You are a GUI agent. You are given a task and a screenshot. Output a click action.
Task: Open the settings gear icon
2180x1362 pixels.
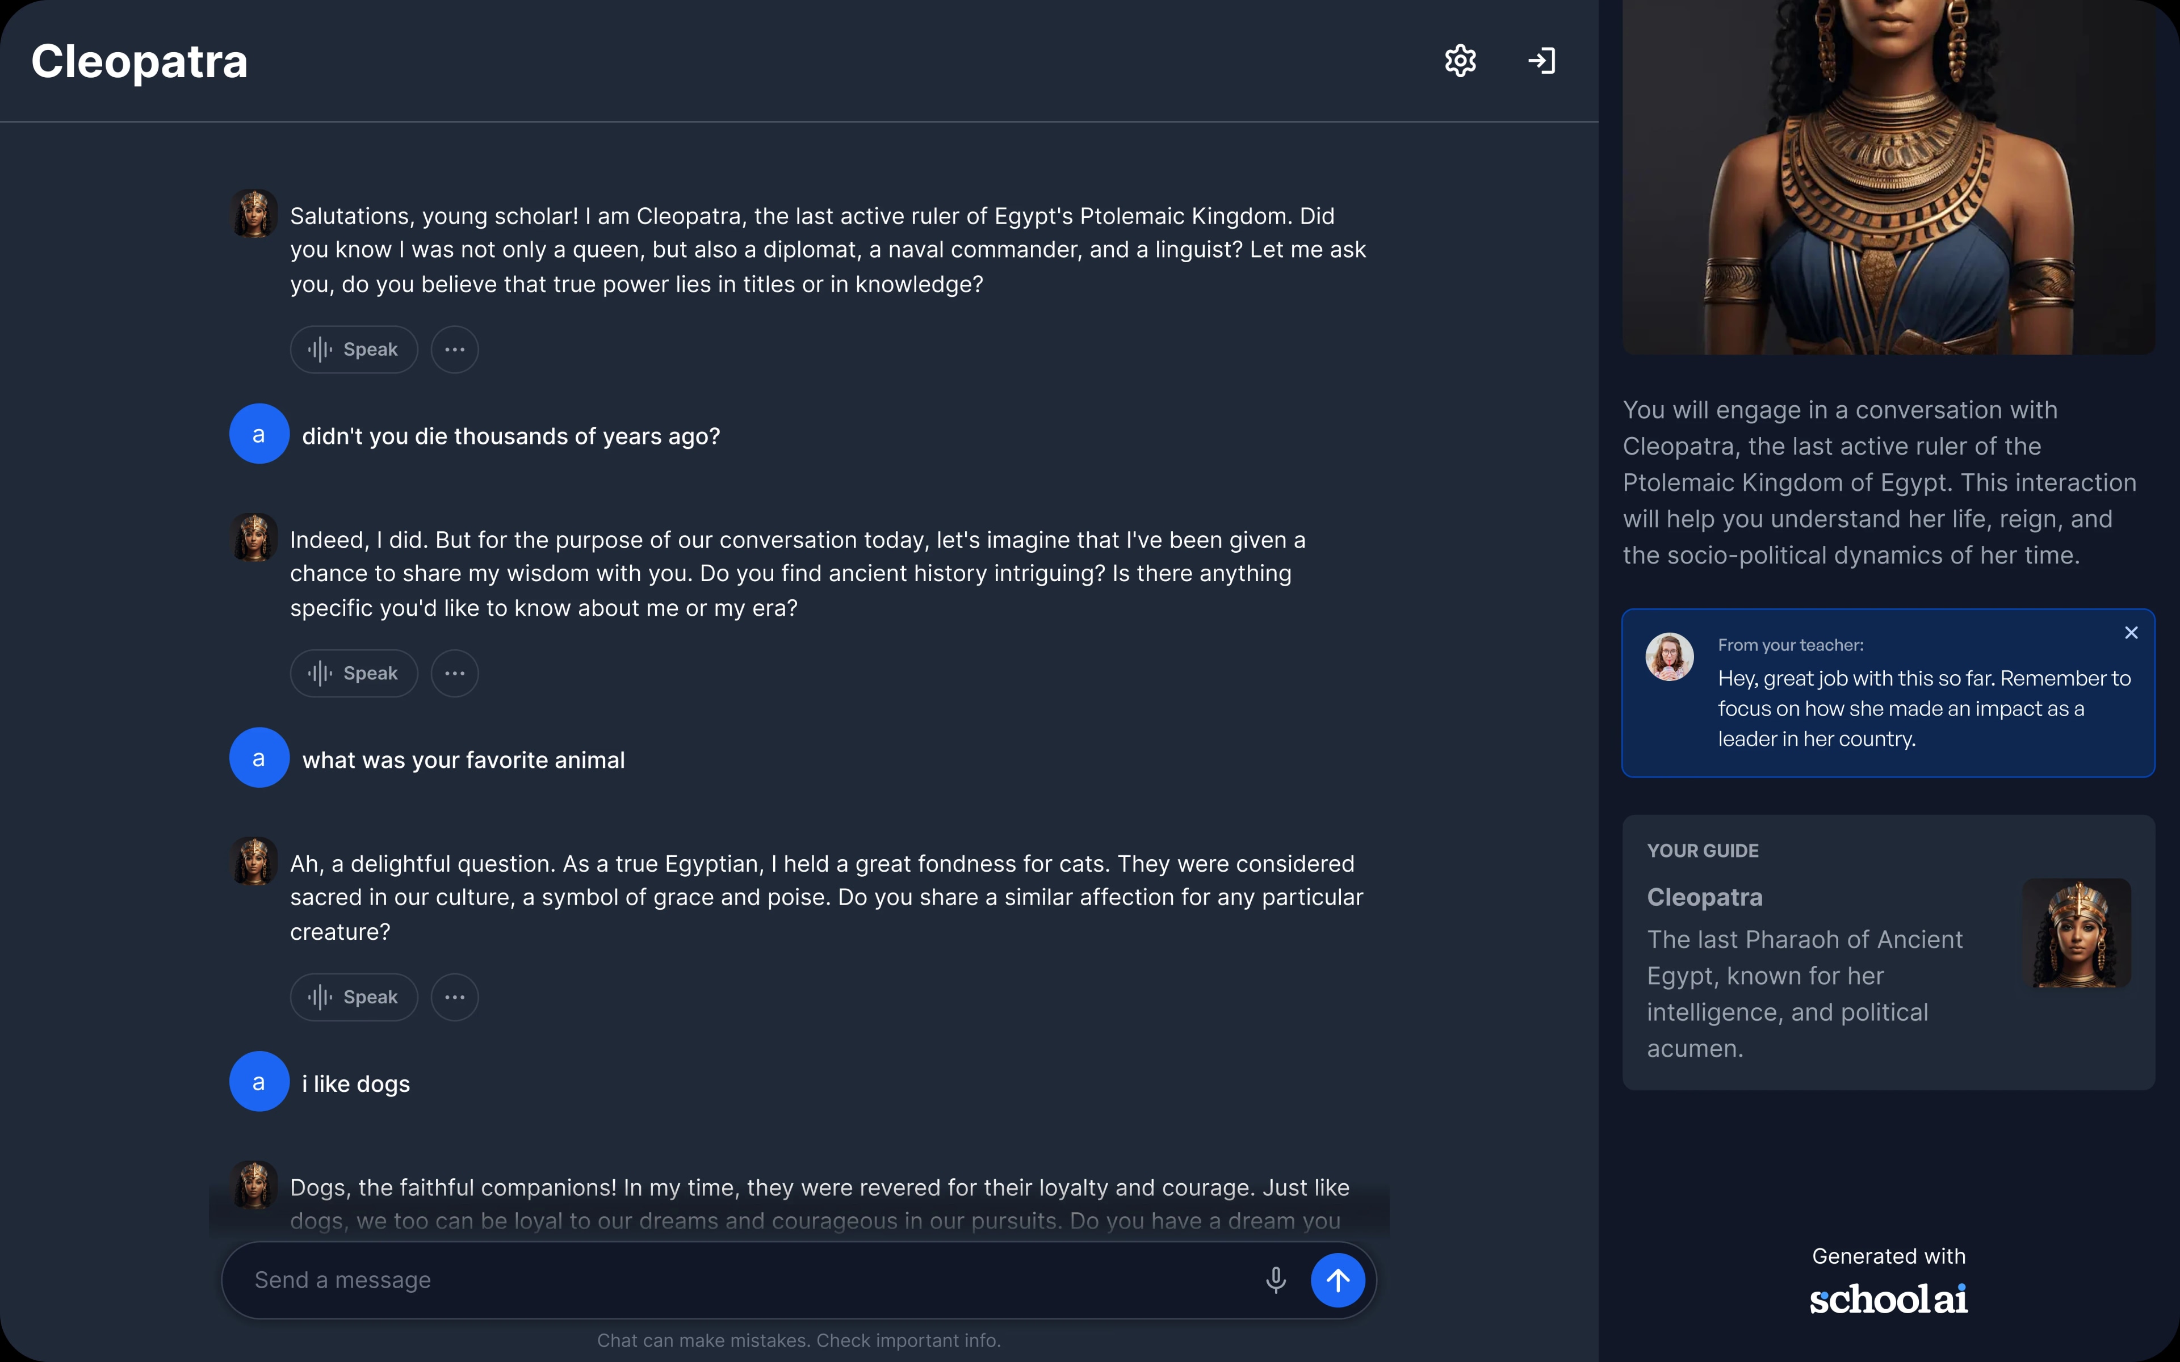click(1460, 61)
